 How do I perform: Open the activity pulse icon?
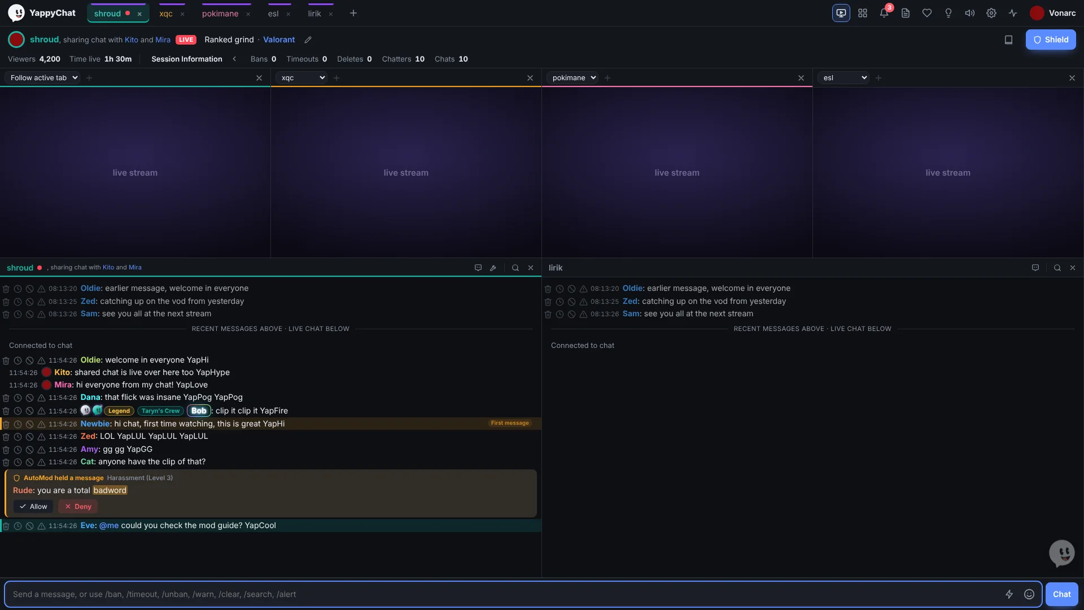[1013, 13]
